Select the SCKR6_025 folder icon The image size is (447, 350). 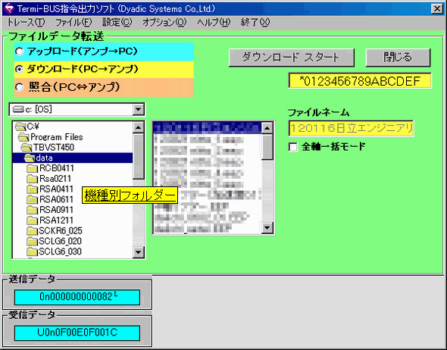click(x=33, y=230)
